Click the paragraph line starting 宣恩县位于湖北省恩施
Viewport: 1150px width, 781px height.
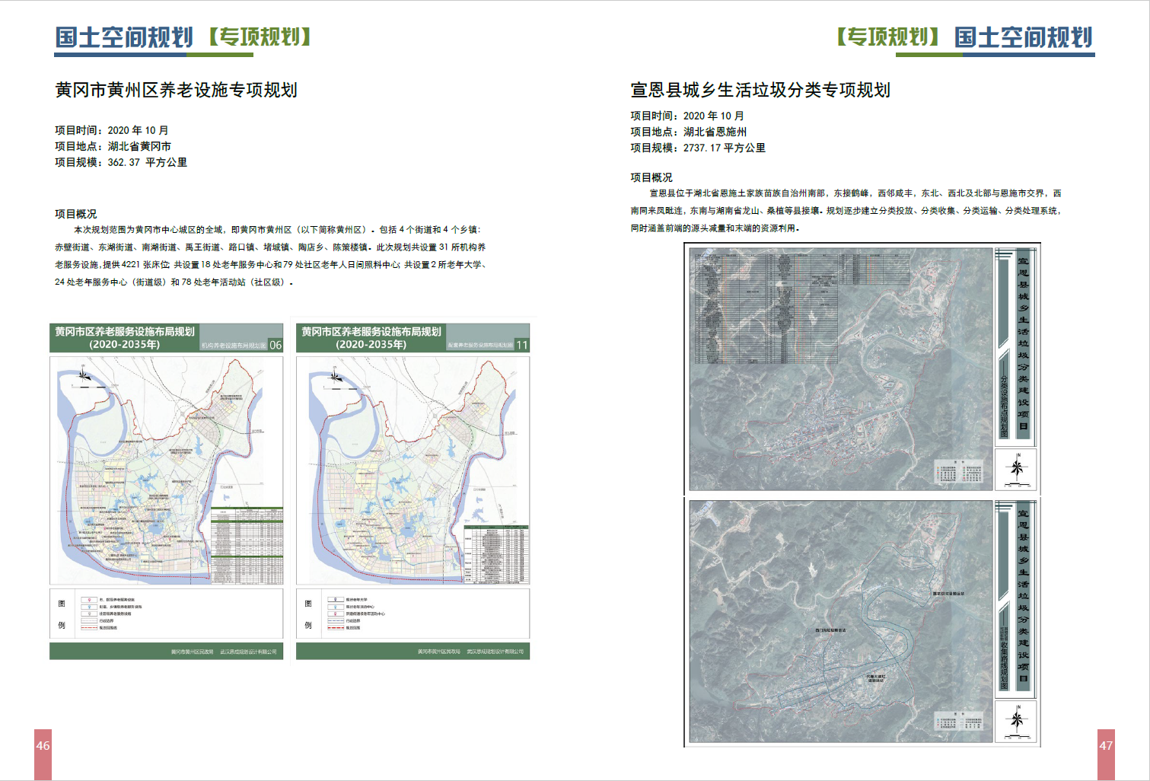(855, 193)
